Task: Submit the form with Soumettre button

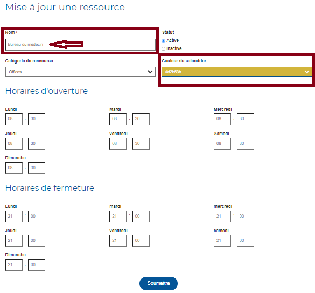Action: (158, 283)
